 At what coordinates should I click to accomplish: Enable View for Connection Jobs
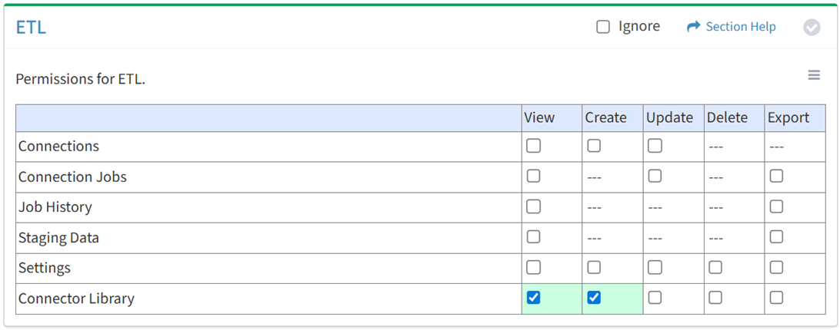(x=533, y=177)
